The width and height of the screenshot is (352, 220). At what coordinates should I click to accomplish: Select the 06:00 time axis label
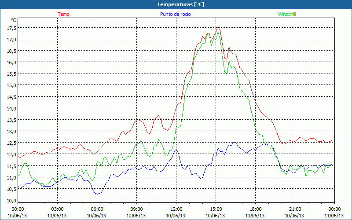tap(97, 209)
